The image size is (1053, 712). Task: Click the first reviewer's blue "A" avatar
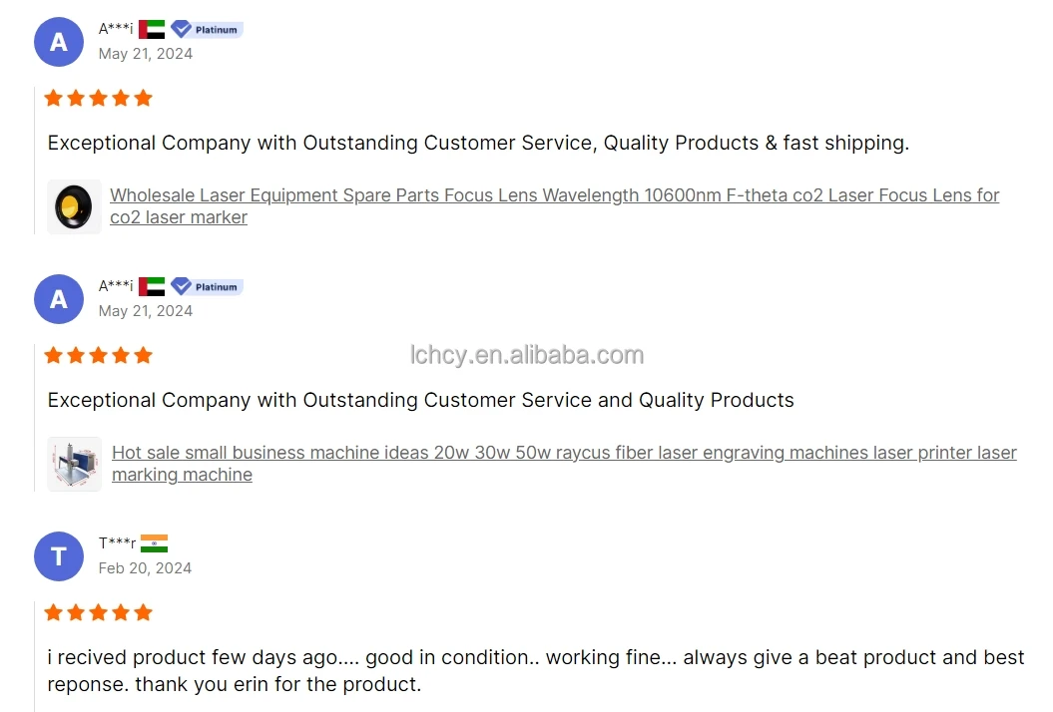(59, 42)
